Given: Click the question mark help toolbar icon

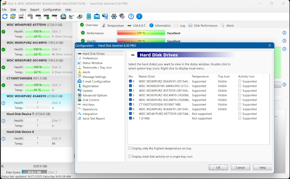Looking at the screenshot, I should click(131, 17).
